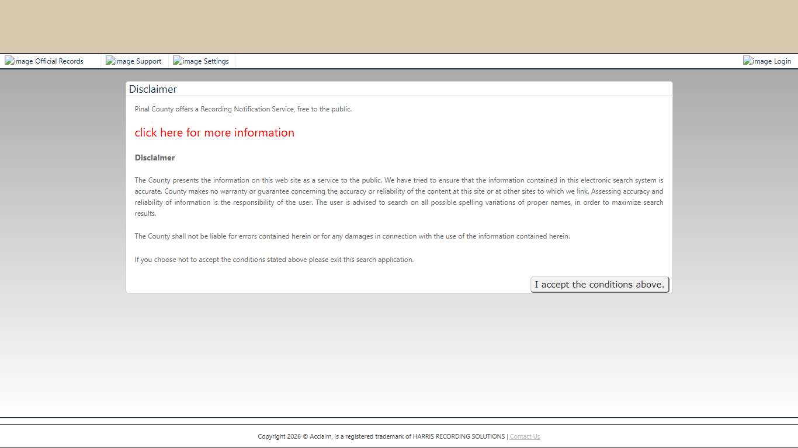Open the Settings menu
798x448 pixels.
pos(216,61)
